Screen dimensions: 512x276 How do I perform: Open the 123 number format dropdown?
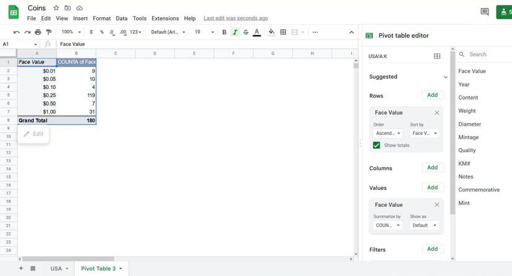coord(135,32)
